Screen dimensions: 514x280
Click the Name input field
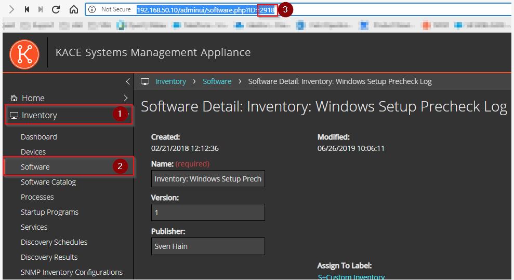pyautogui.click(x=208, y=178)
